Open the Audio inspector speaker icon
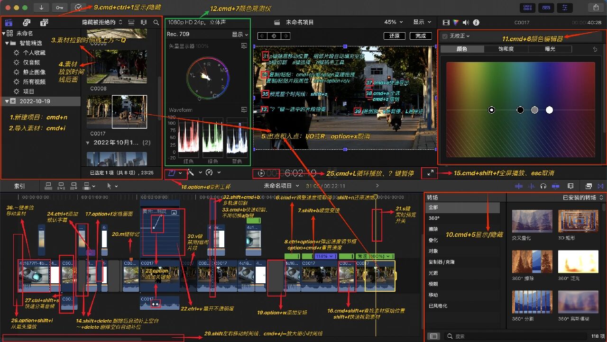This screenshot has width=607, height=342. coord(466,22)
